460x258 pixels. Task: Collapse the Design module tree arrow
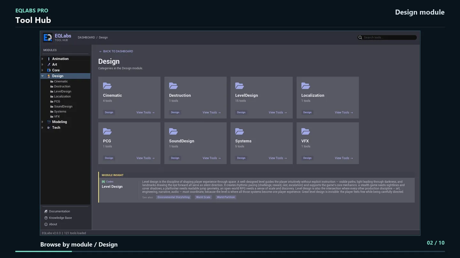pos(42,76)
